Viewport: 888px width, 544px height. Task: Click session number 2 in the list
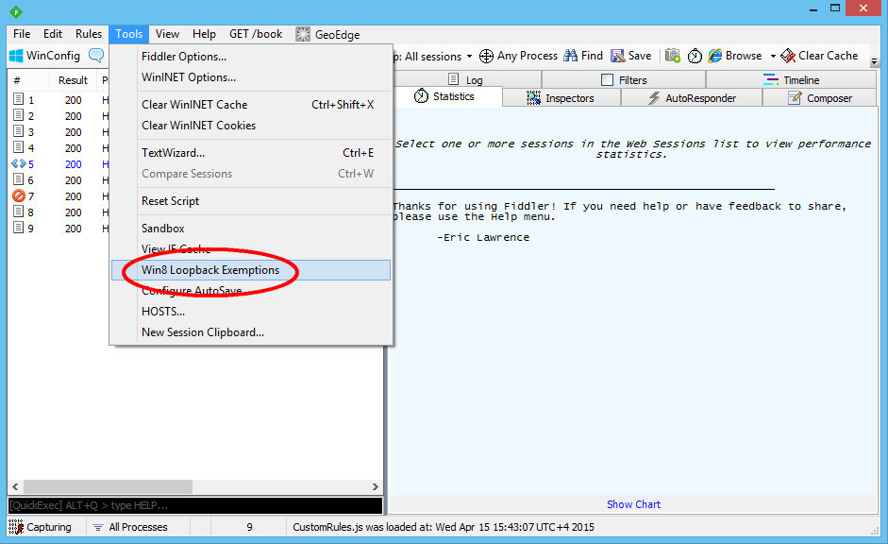30,116
